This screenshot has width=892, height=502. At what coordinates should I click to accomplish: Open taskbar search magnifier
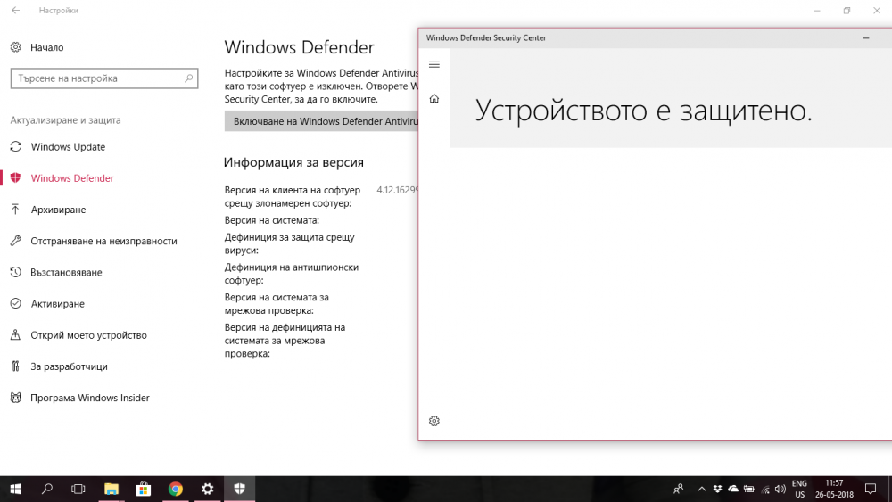tap(47, 489)
